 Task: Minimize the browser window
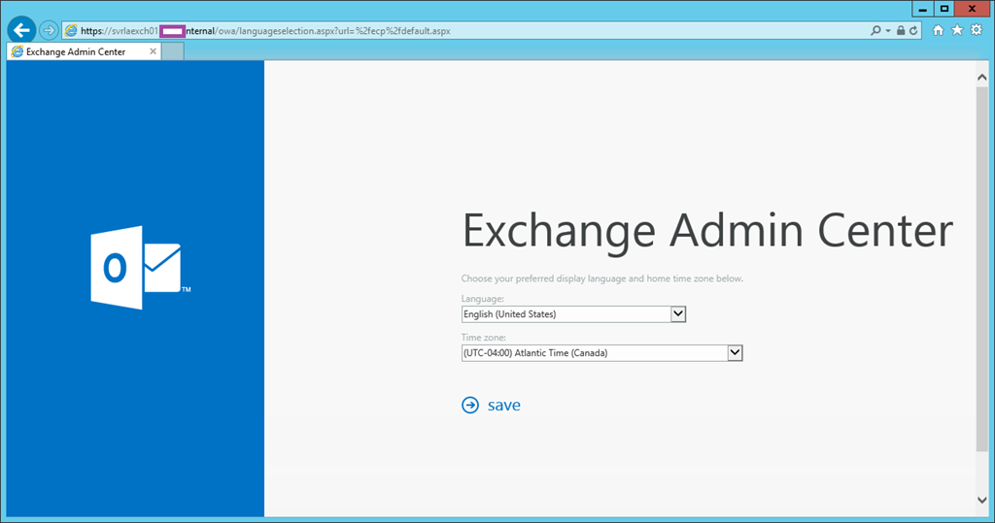923,8
